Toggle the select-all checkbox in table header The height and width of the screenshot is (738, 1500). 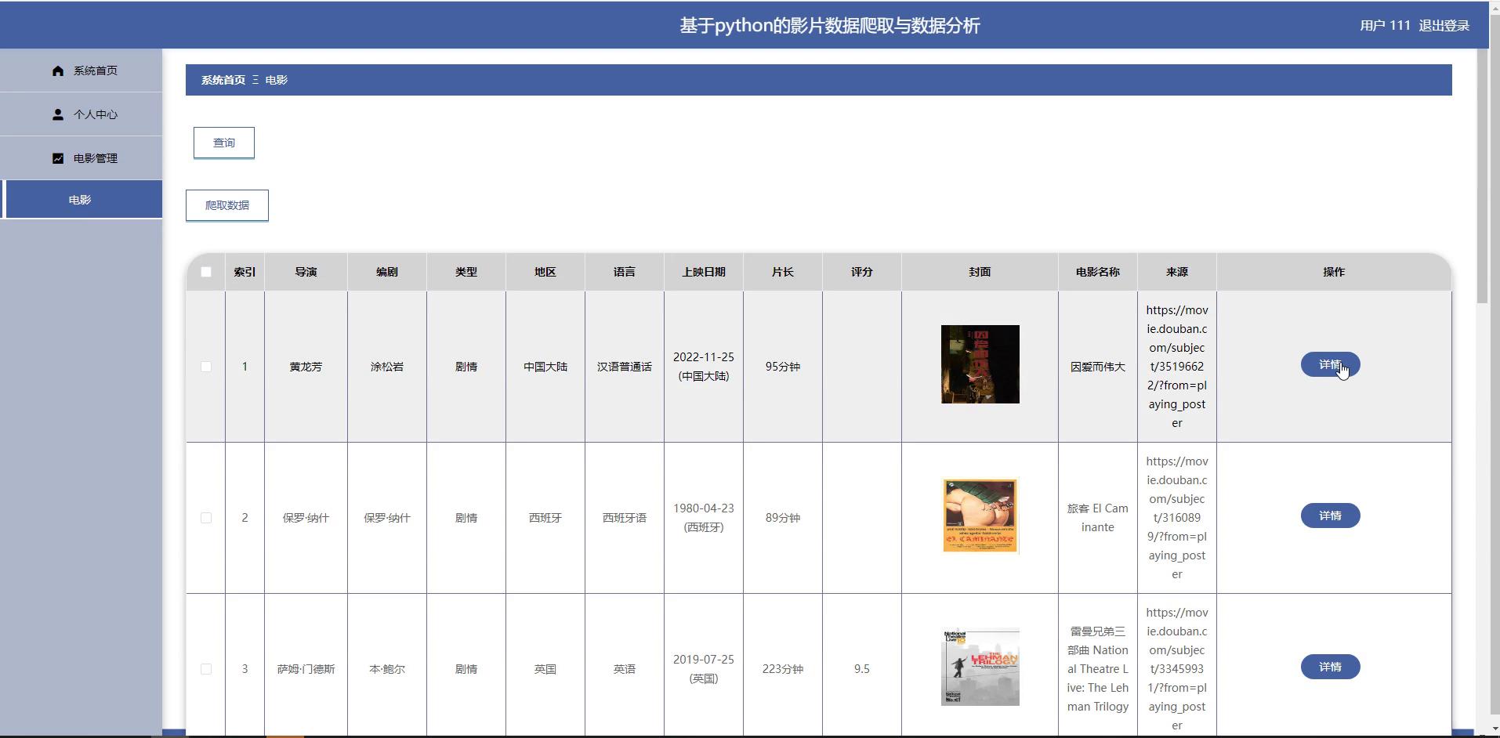(206, 272)
